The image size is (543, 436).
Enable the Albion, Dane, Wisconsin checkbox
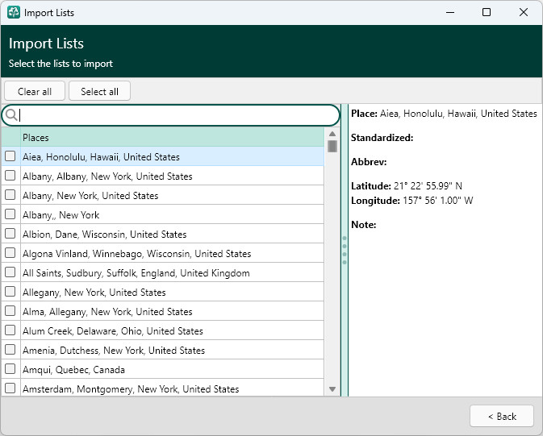10,234
